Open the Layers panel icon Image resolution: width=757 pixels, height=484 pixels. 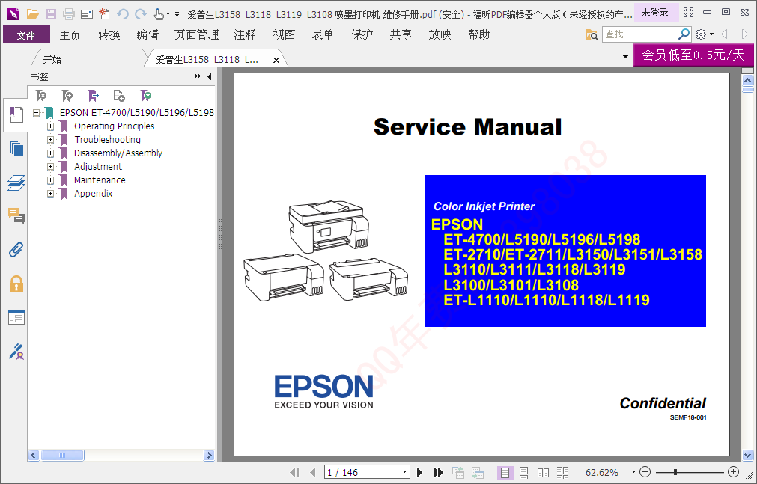[x=16, y=183]
